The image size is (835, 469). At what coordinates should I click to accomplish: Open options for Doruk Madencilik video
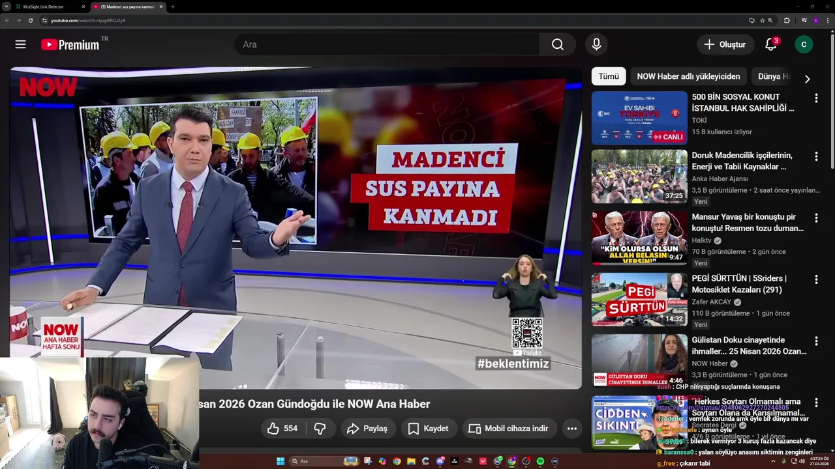(816, 156)
